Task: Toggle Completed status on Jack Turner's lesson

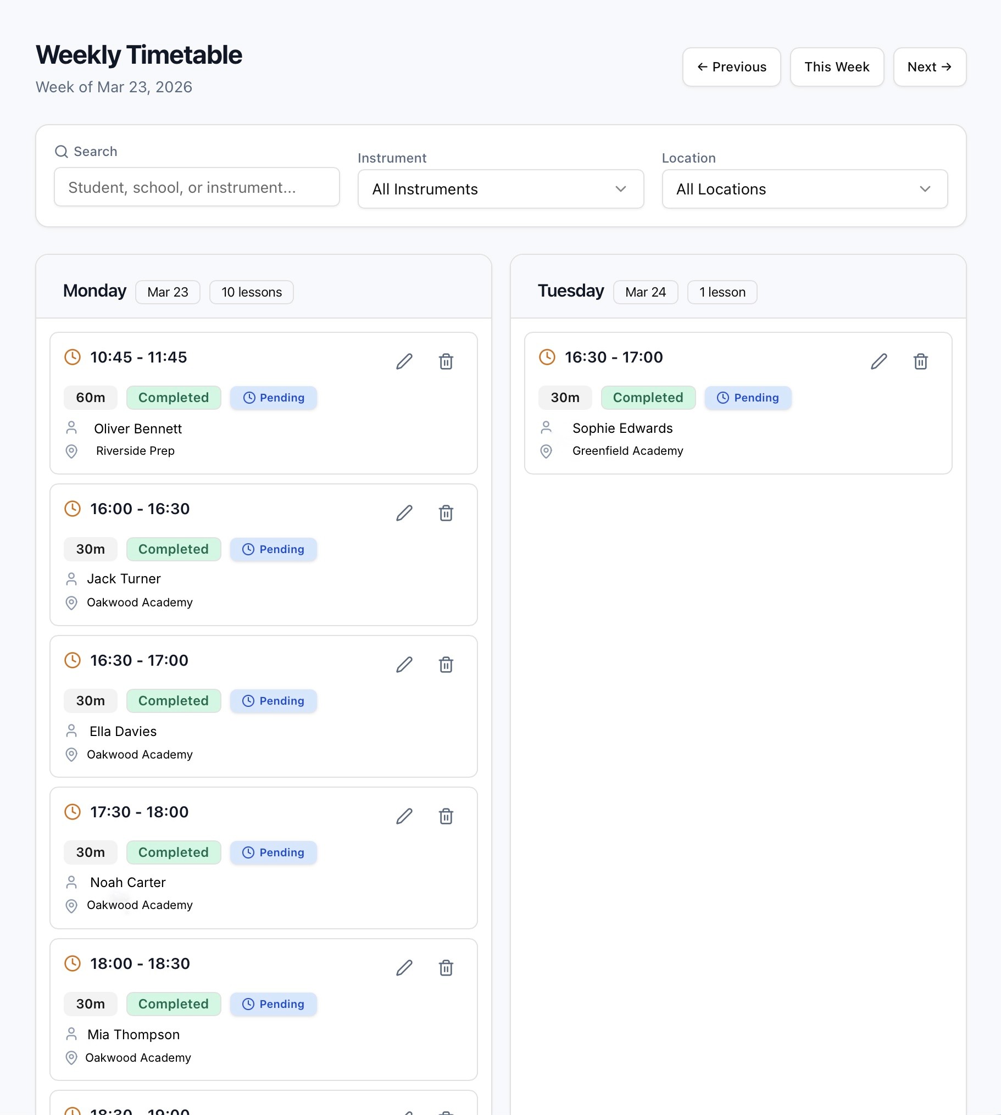Action: (173, 549)
